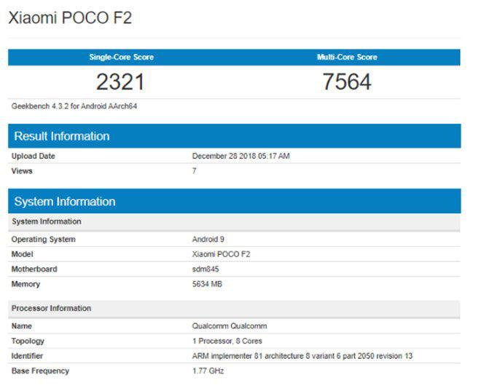Click the 1.77 GHz value

pyautogui.click(x=208, y=371)
